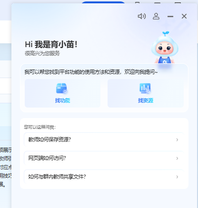The width and height of the screenshot is (198, 208).
Task: Open the user profile icon
Action: click(156, 16)
